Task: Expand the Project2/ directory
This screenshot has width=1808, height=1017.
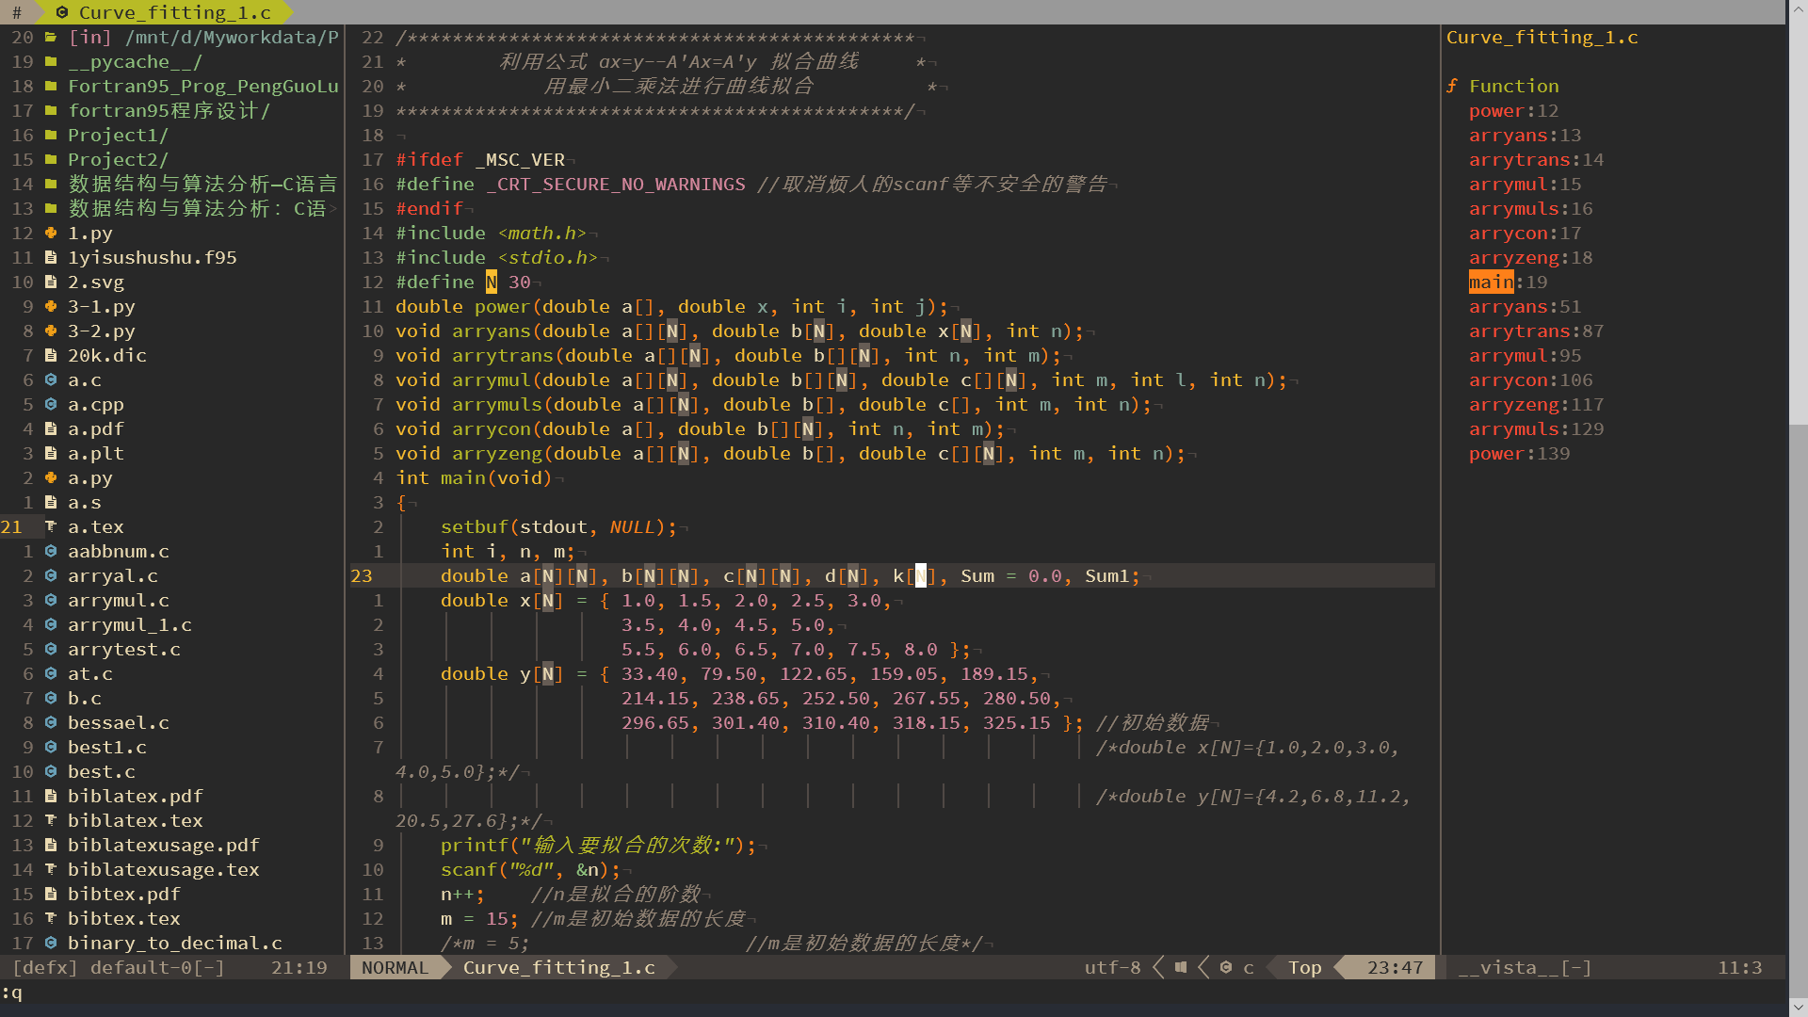Action: pos(118,159)
